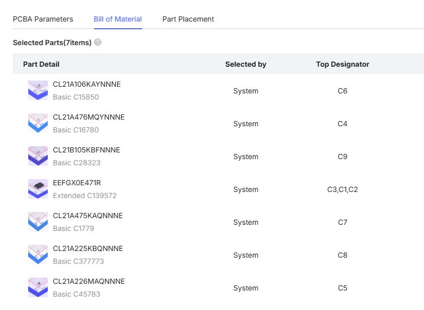
Task: Click the Top Designator column header
Action: [x=342, y=64]
